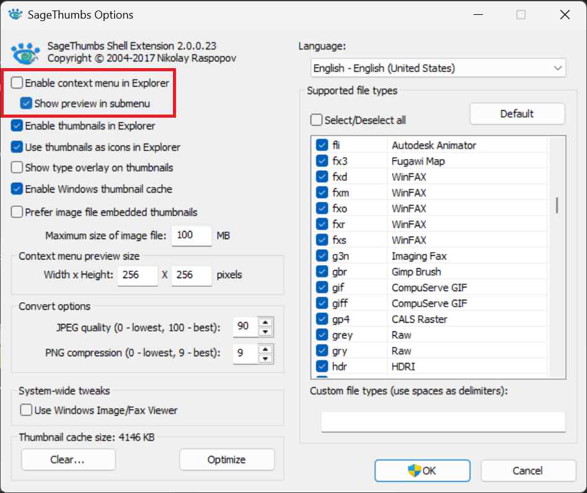Viewport: 587px width, 493px height.
Task: Minimize the SageThumbs Options window
Action: pyautogui.click(x=478, y=15)
